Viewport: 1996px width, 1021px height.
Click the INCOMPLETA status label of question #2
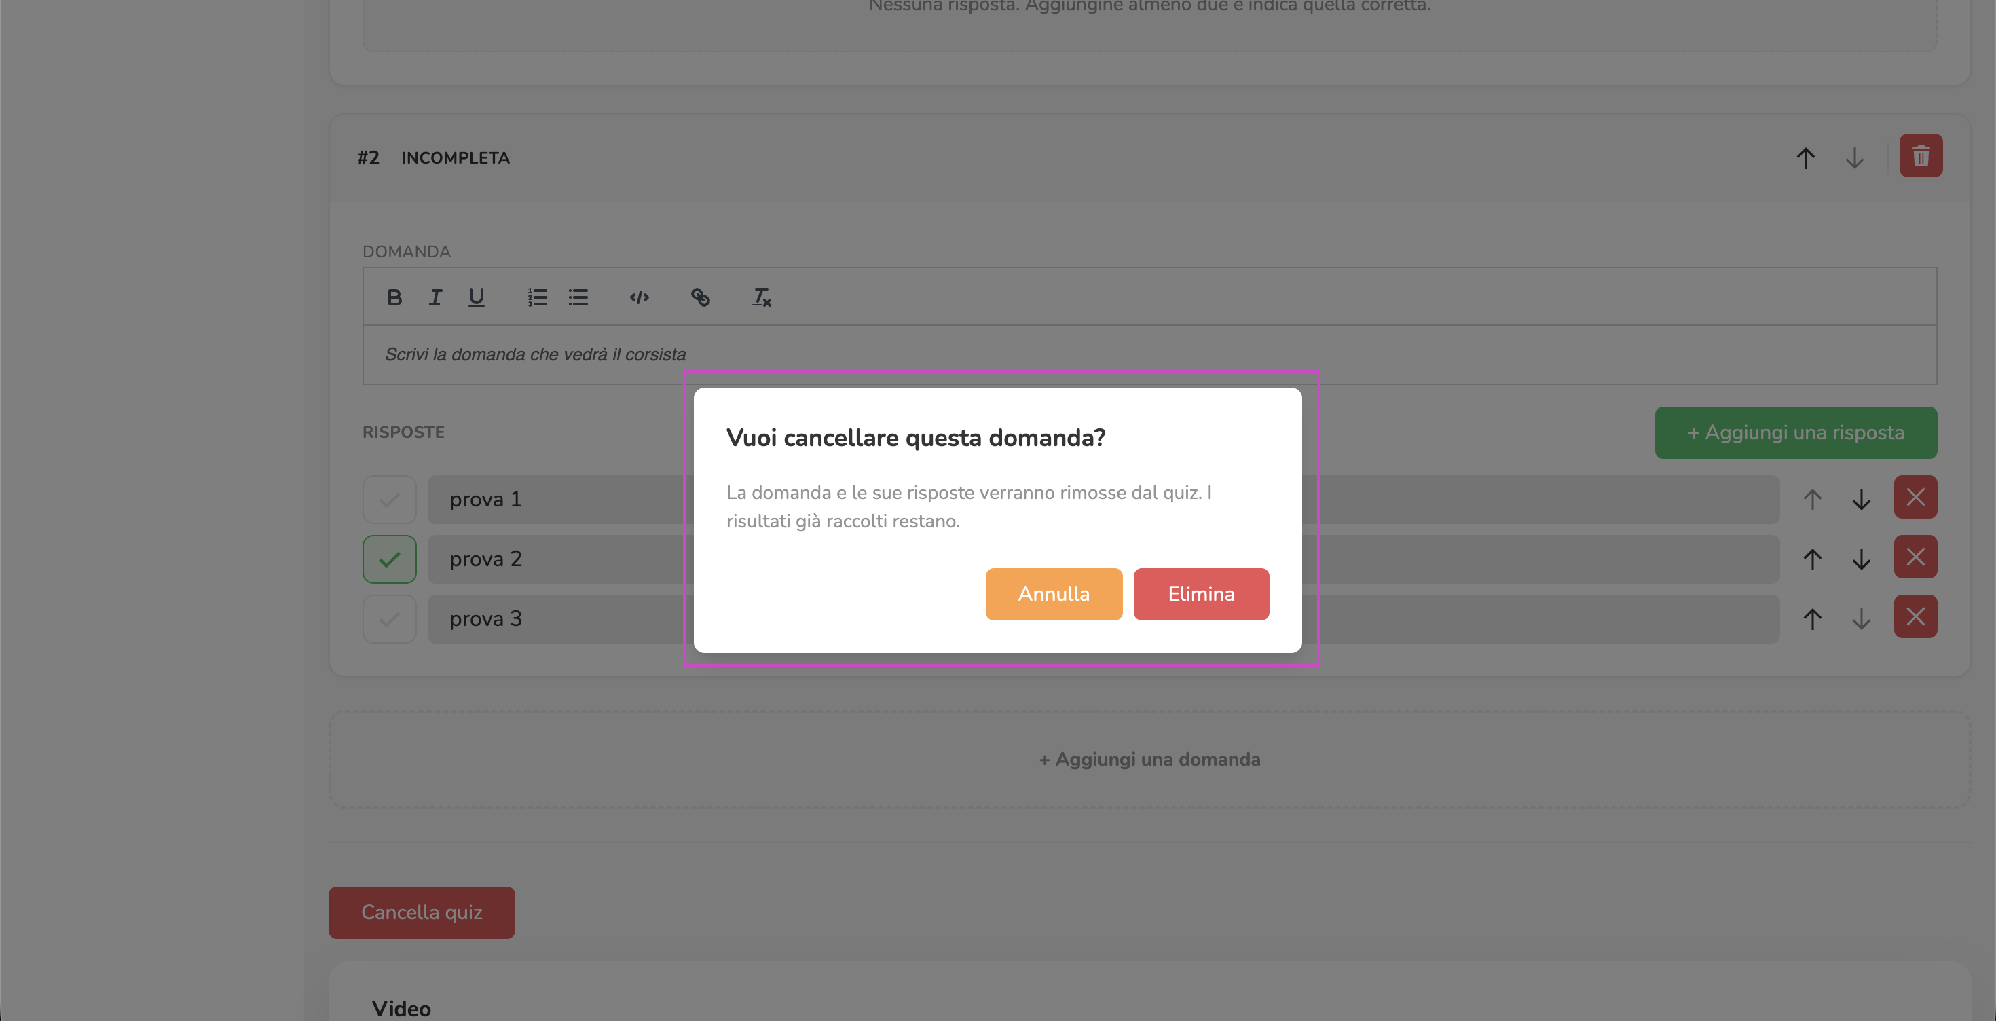(x=456, y=158)
